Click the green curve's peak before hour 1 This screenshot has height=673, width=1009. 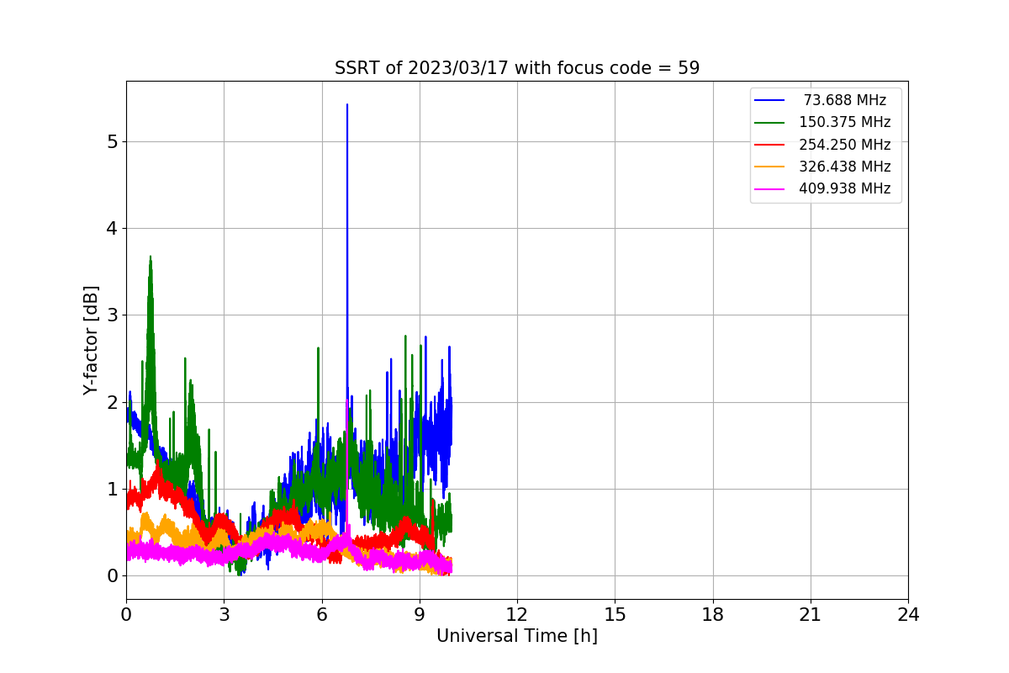coord(151,257)
